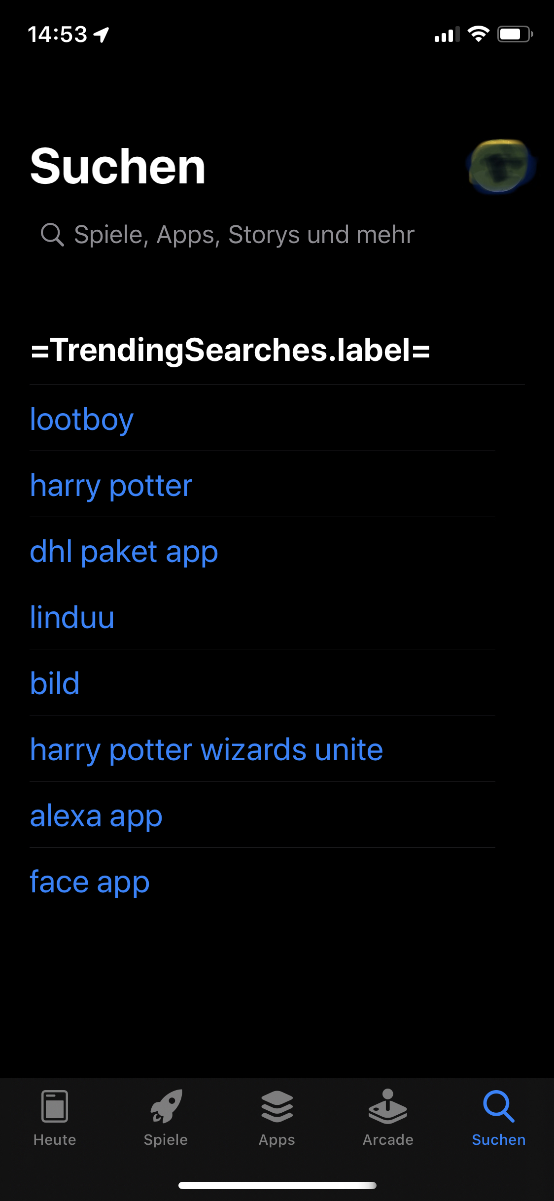Tap the Suchen magnifier tab icon
The width and height of the screenshot is (554, 1201).
click(x=499, y=1106)
